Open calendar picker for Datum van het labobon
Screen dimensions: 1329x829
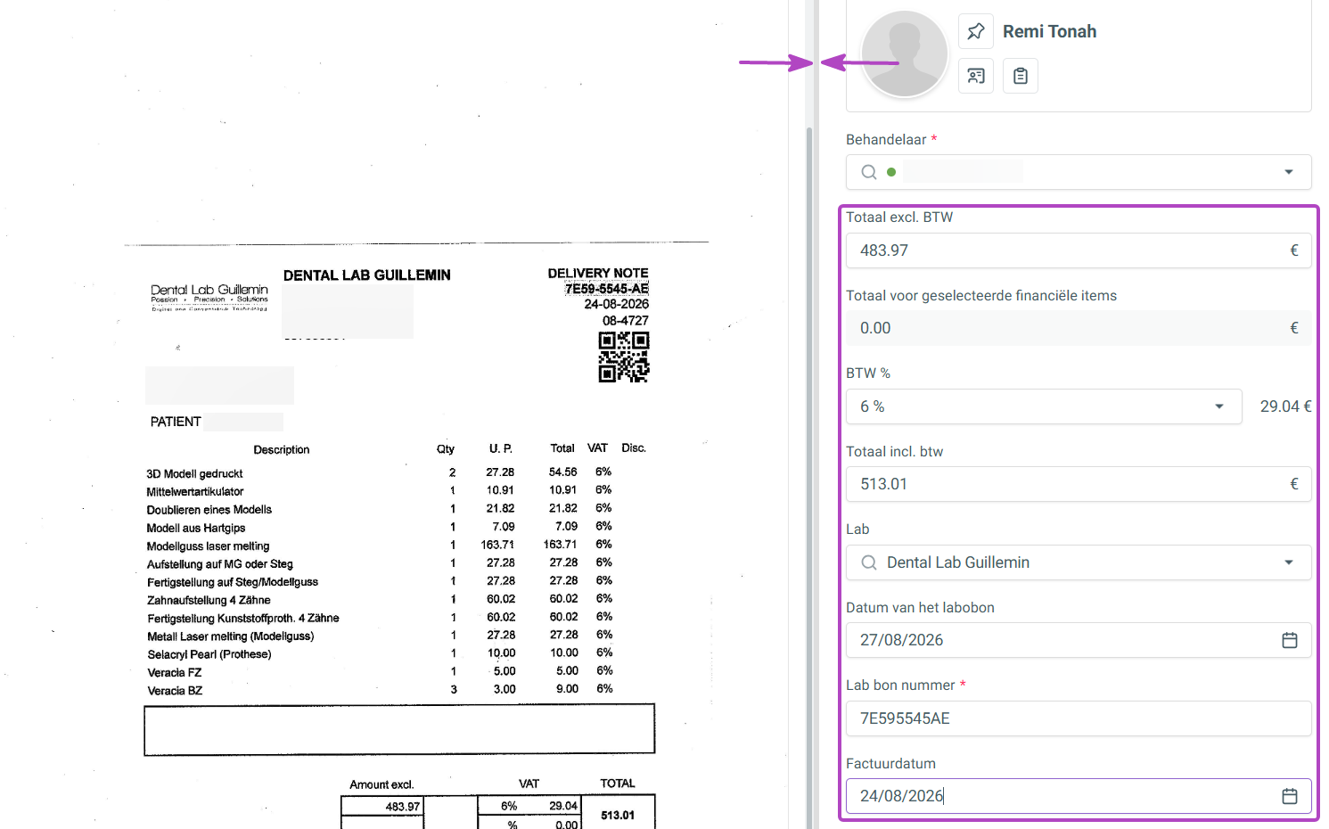(1289, 640)
